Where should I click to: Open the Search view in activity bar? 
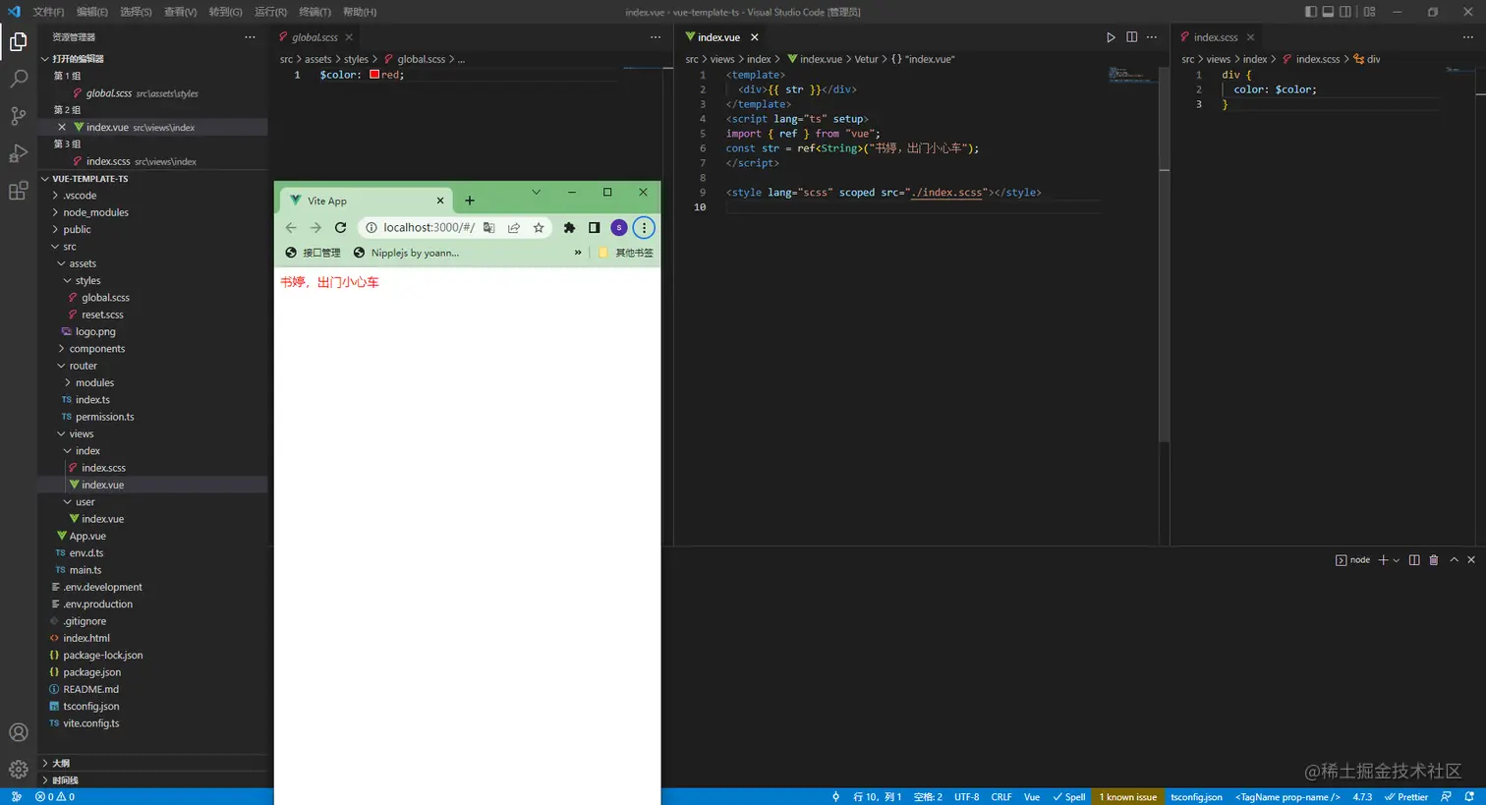18,79
